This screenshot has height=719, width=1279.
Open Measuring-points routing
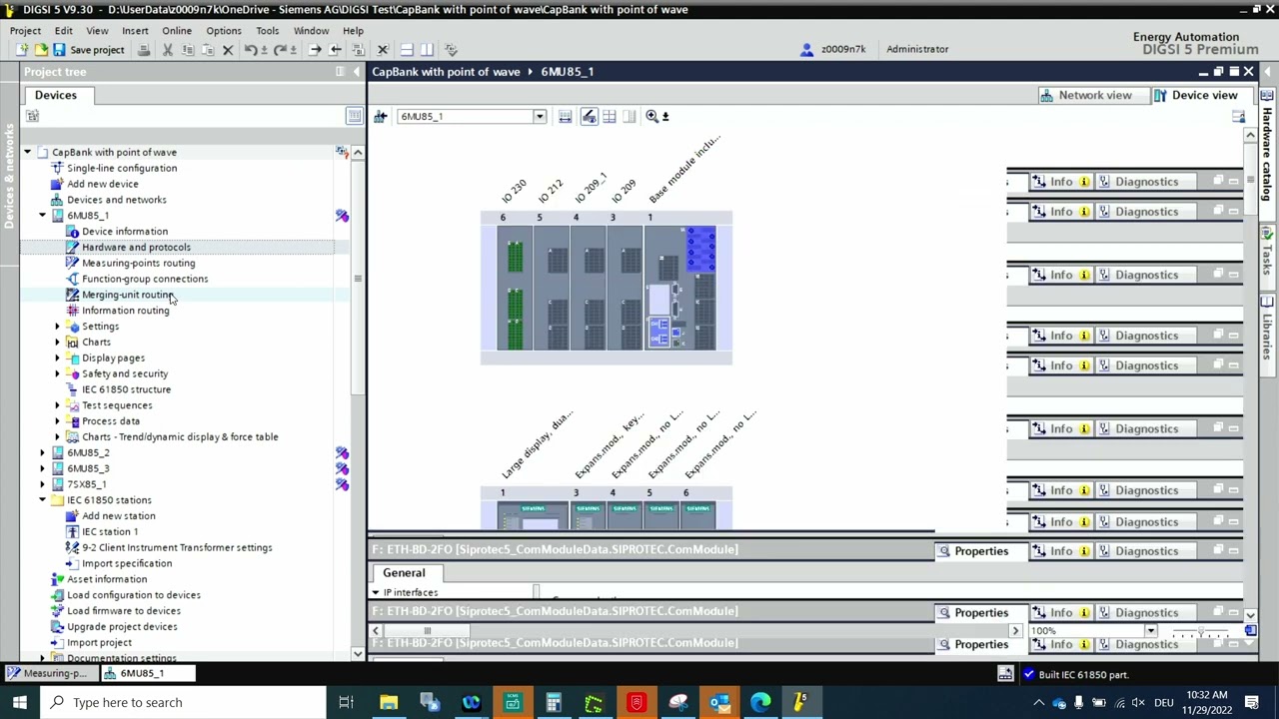tap(138, 264)
